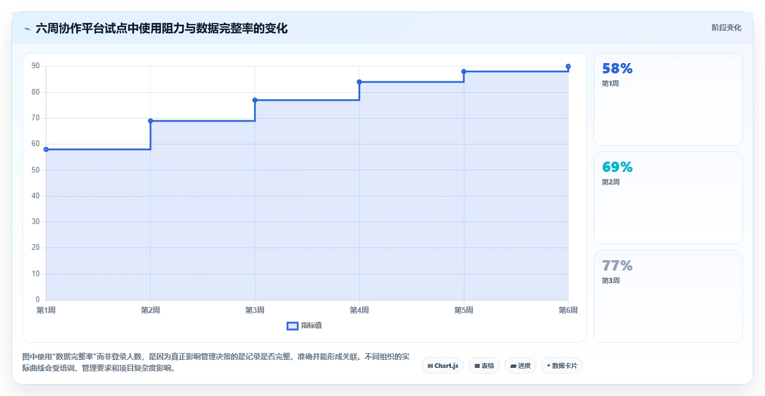Image resolution: width=765 pixels, height=396 pixels.
Task: Click the 第6周 x-axis label
Action: click(x=568, y=310)
